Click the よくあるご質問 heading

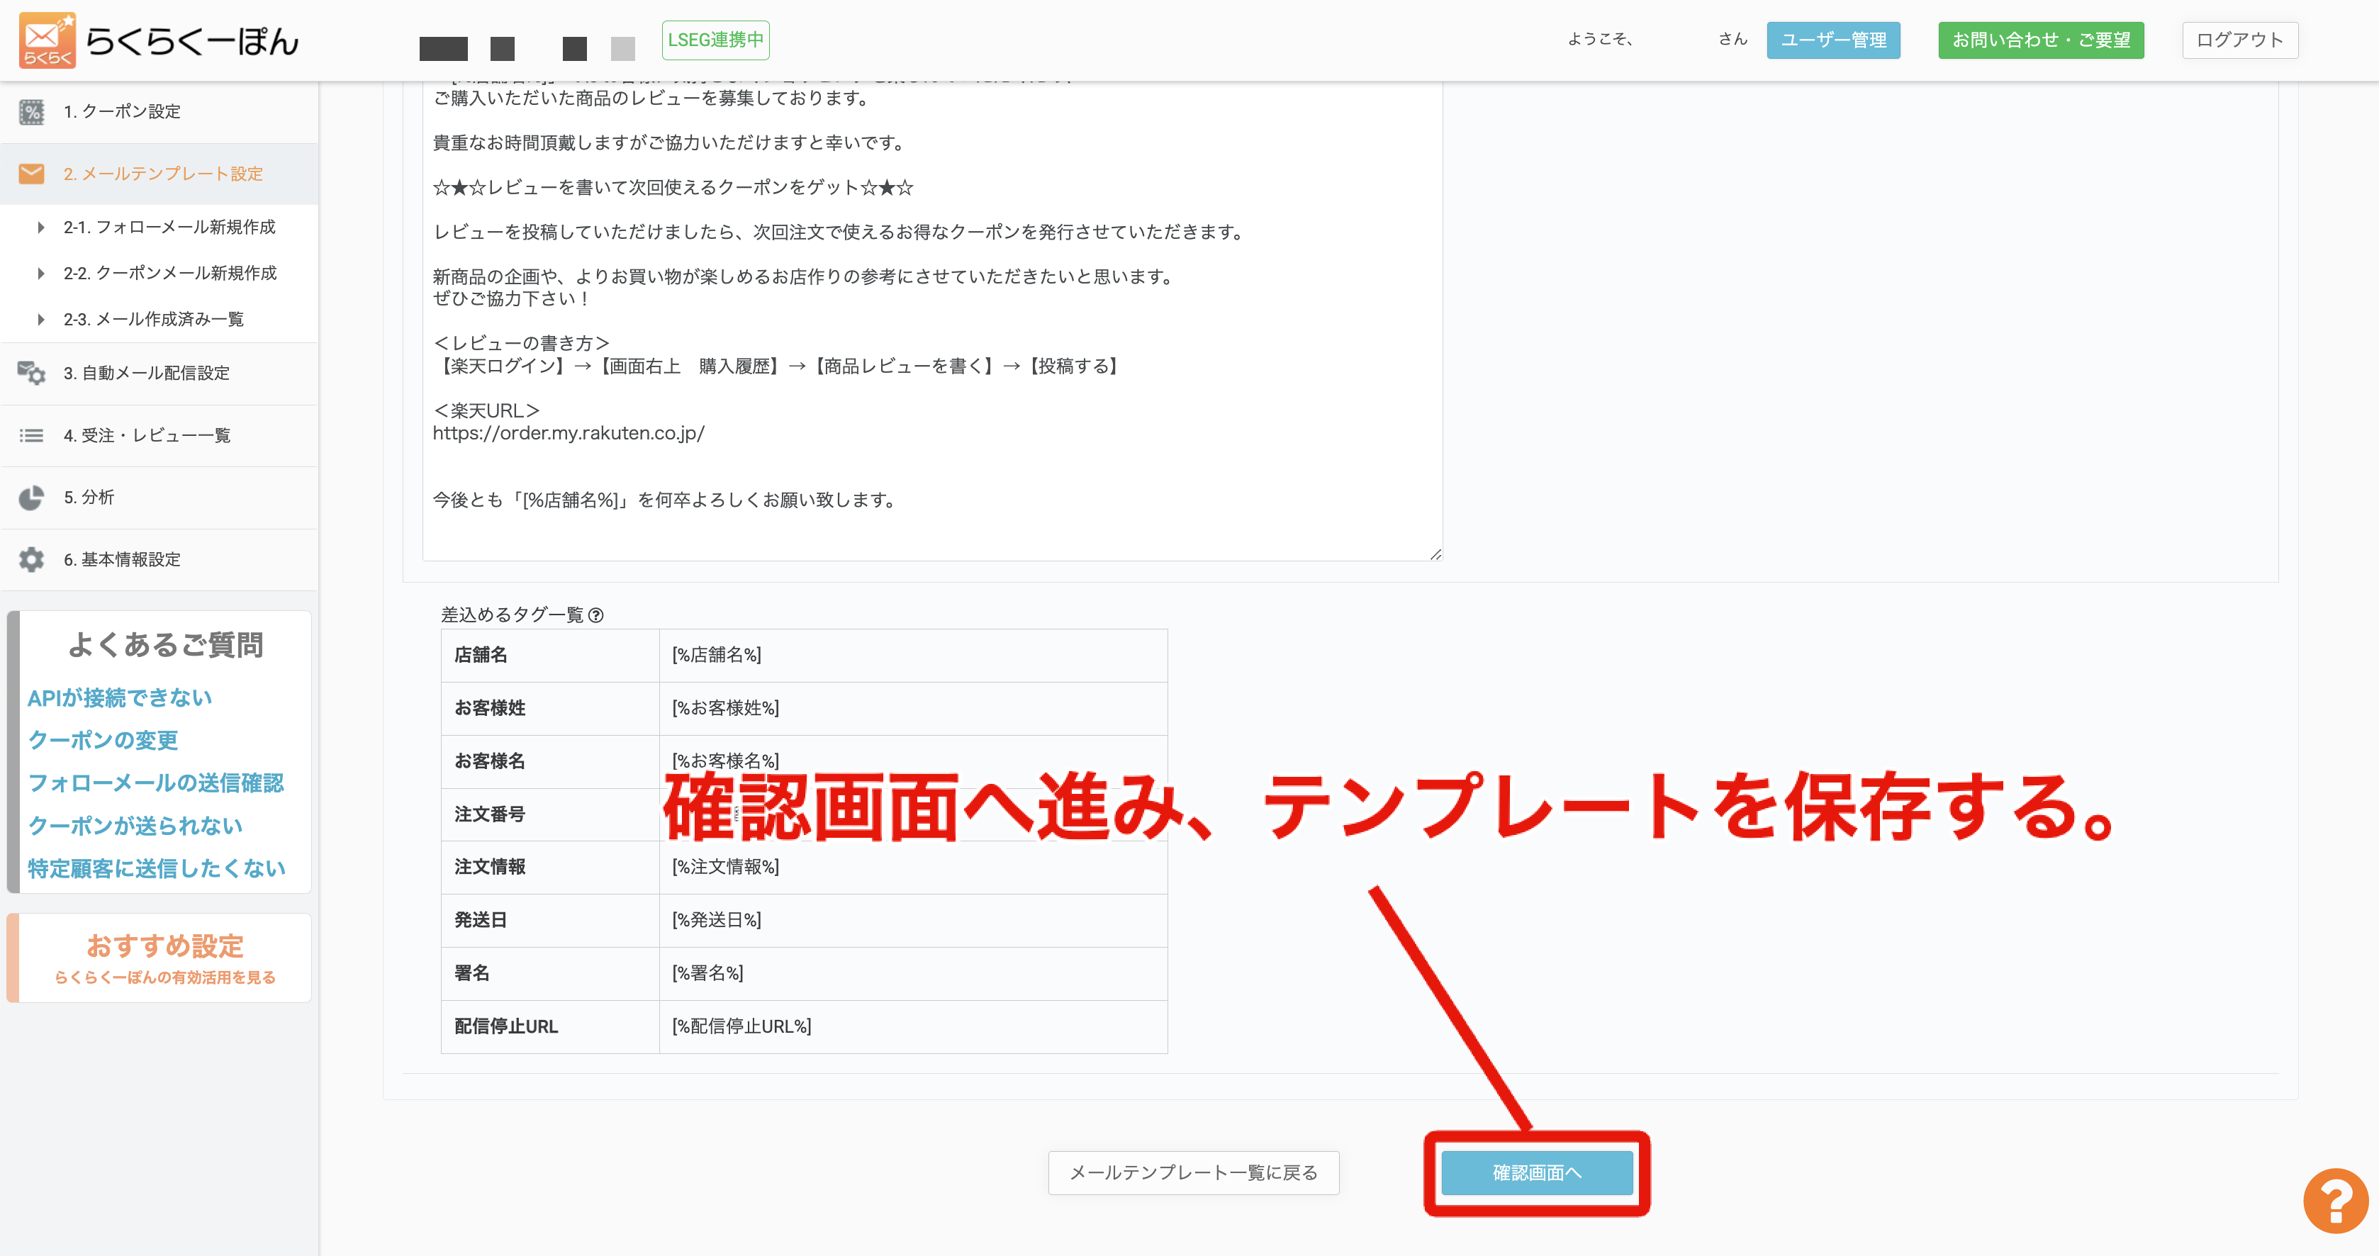tap(167, 644)
